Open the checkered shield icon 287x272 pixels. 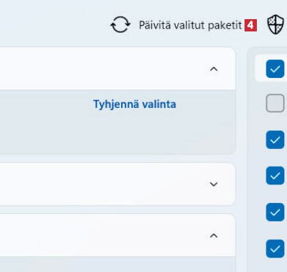click(275, 24)
